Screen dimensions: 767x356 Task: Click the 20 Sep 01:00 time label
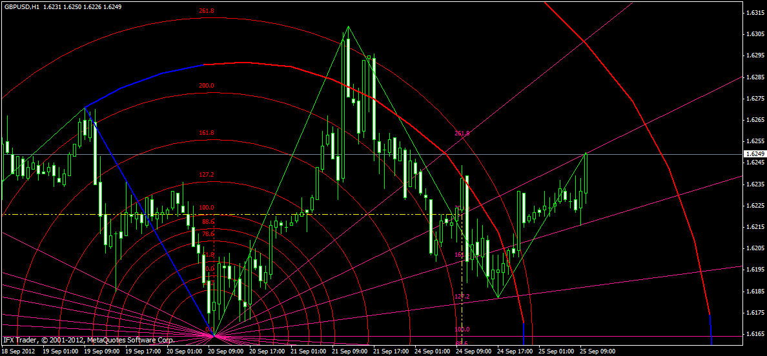183,351
